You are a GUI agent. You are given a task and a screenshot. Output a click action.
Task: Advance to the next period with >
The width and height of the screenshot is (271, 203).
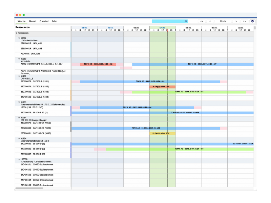click(x=236, y=21)
